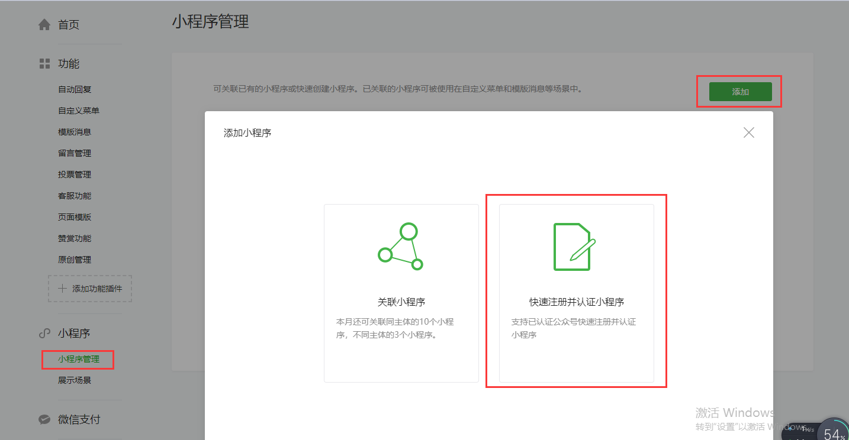
Task: Open 页面模版 in the sidebar
Action: point(75,217)
